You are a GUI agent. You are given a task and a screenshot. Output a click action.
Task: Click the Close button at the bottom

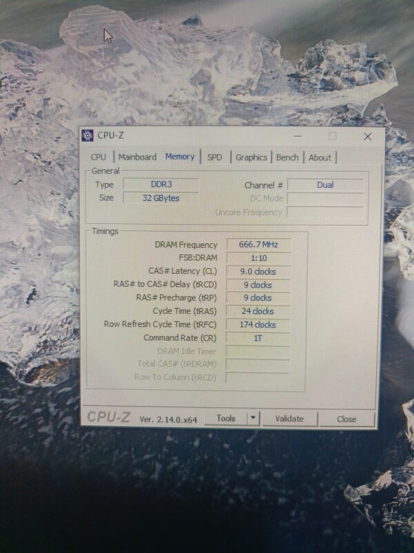coord(346,419)
